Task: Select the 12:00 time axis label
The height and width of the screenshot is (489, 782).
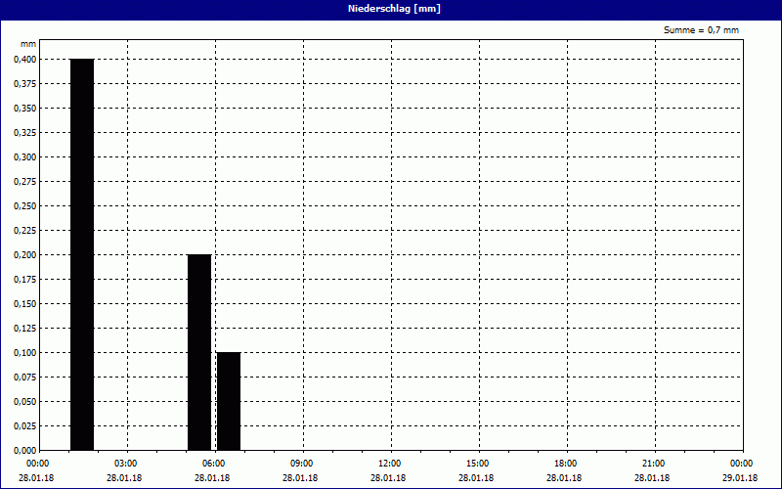Action: click(389, 464)
